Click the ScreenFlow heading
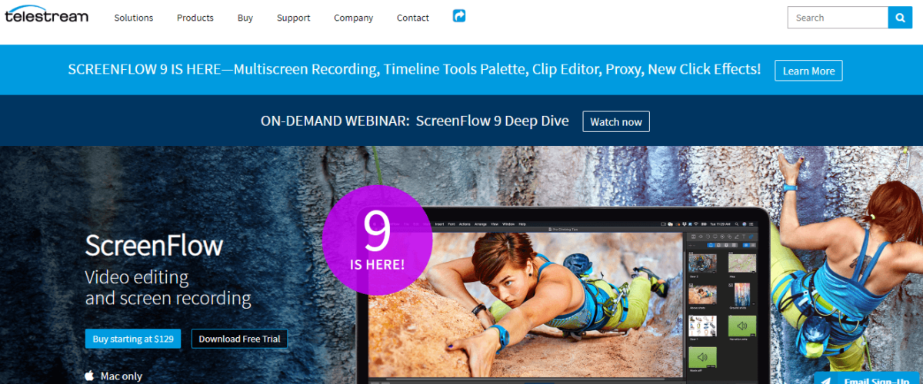923x384 pixels. click(x=154, y=246)
